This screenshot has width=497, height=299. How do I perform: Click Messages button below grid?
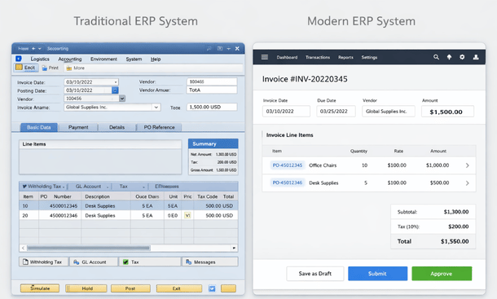(x=210, y=262)
